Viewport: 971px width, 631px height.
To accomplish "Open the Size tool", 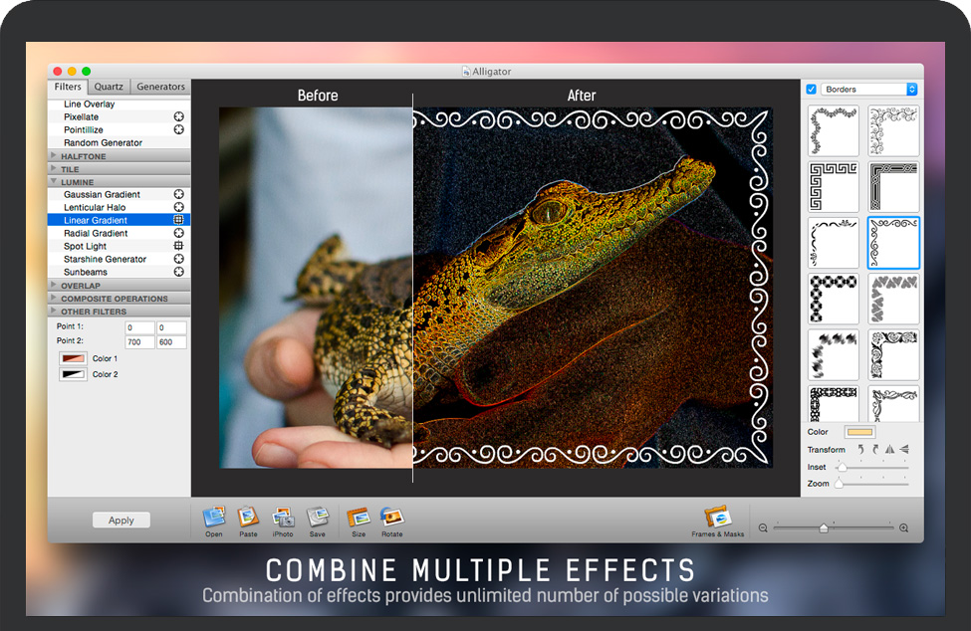I will click(x=359, y=517).
